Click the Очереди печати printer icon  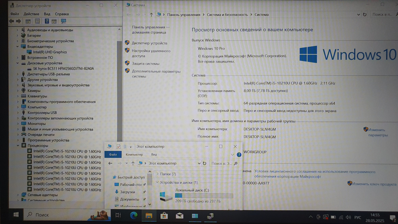click(23, 134)
